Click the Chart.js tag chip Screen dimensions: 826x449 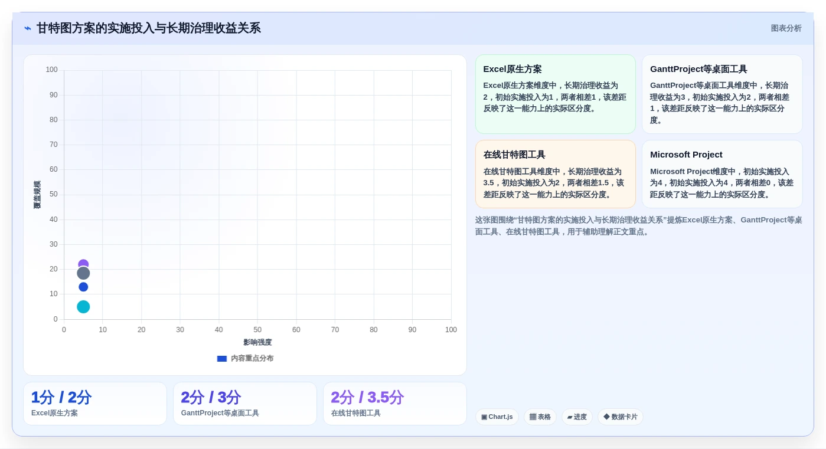coord(497,417)
